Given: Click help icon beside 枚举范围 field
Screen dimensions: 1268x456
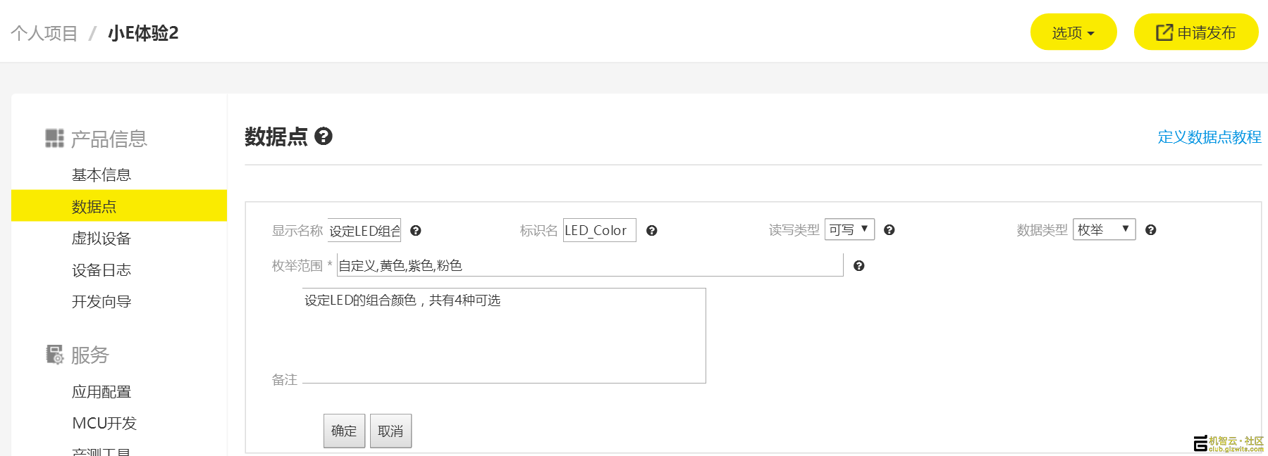Looking at the screenshot, I should point(859,266).
